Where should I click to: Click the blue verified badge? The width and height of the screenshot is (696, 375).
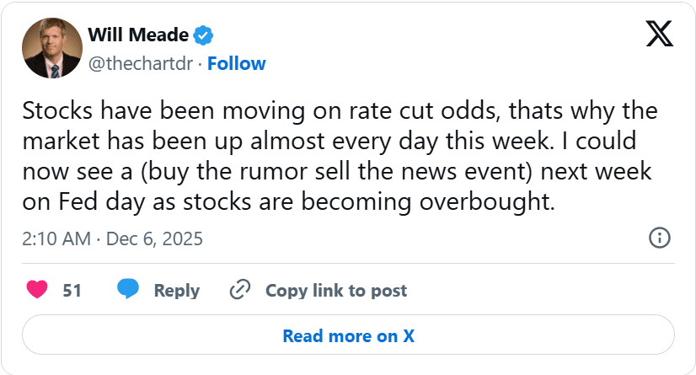tap(203, 35)
